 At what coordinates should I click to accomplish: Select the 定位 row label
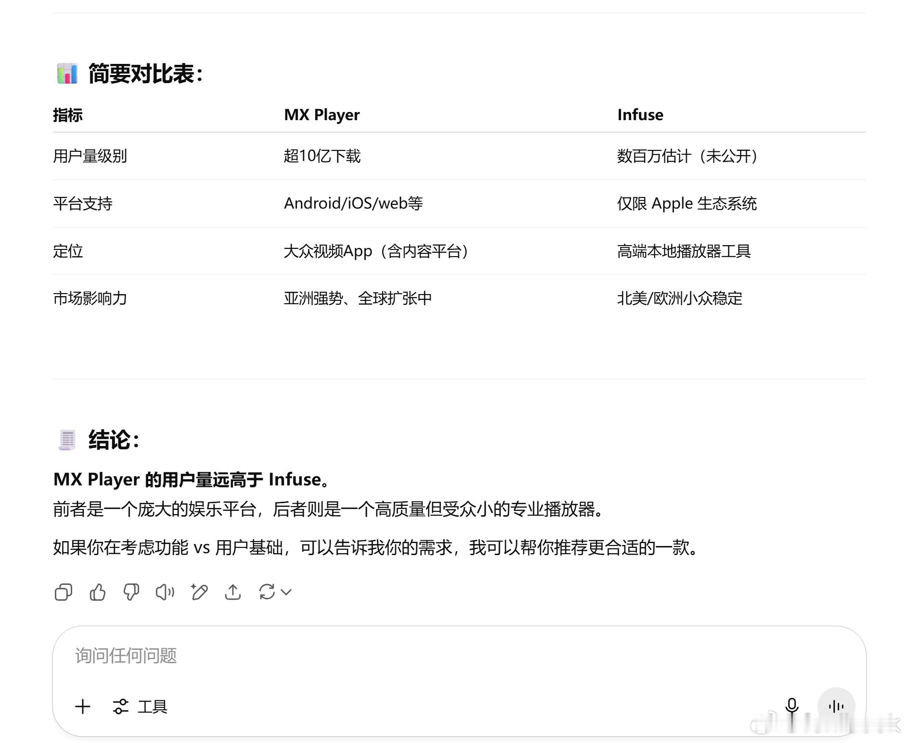[x=68, y=251]
